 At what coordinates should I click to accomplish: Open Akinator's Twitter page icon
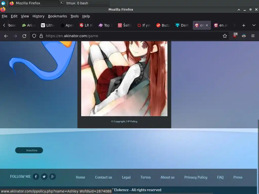pyautogui.click(x=44, y=177)
